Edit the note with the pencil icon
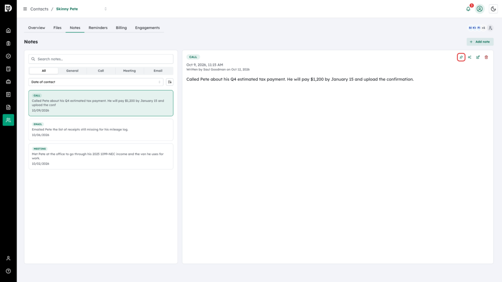 pos(477,57)
